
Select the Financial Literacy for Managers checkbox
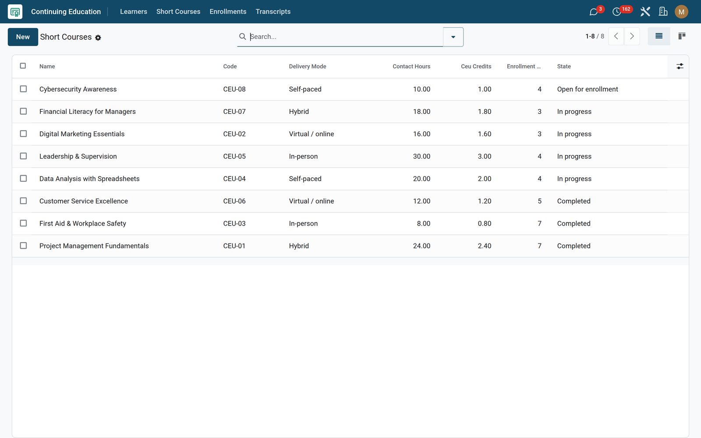23,111
